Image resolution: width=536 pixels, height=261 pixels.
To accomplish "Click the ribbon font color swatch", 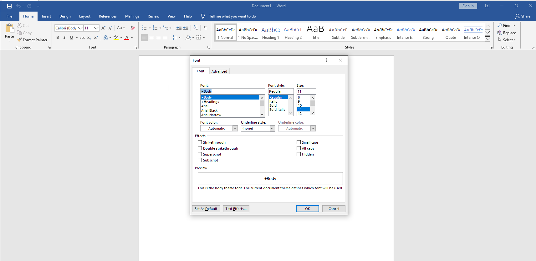I will [x=127, y=38].
